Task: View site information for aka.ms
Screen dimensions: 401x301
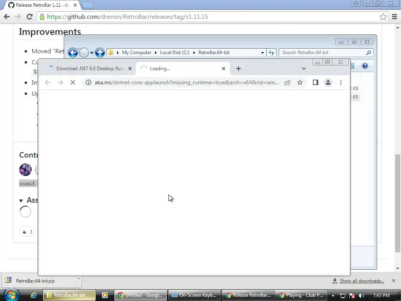Action: 88,82
